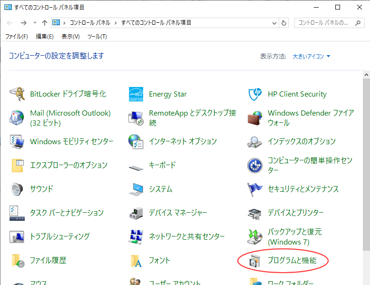Open the デバイス マネージャー icon
This screenshot has width=370, height=285.
[136, 213]
